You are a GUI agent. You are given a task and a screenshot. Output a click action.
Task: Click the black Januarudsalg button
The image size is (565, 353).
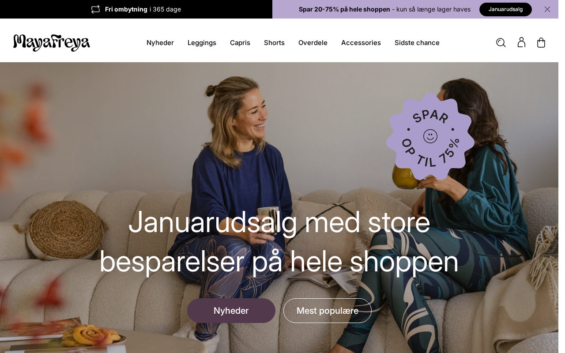pos(505,9)
